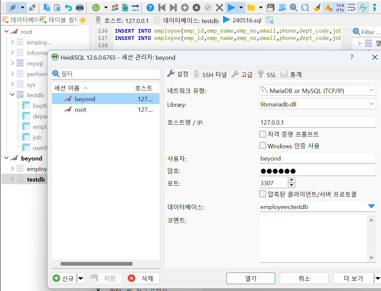
Task: Open the run query dropdown arrow
Action: click(x=241, y=8)
